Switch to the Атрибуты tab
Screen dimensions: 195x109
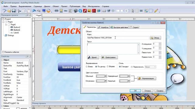(x=103, y=27)
